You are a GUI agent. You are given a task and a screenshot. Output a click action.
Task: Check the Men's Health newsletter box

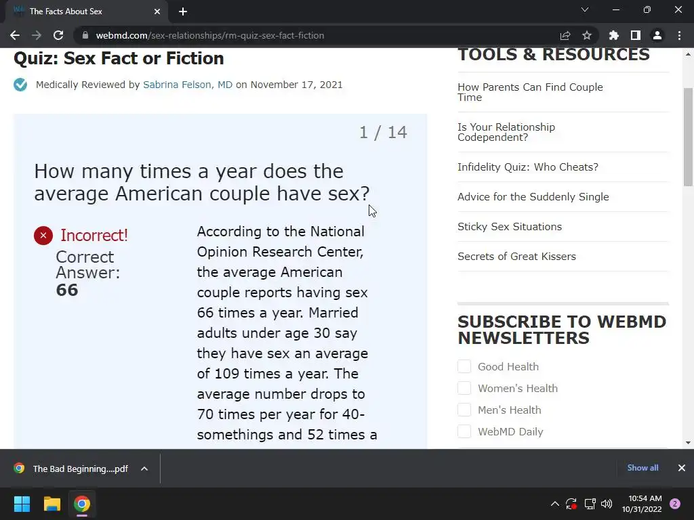[x=464, y=410]
